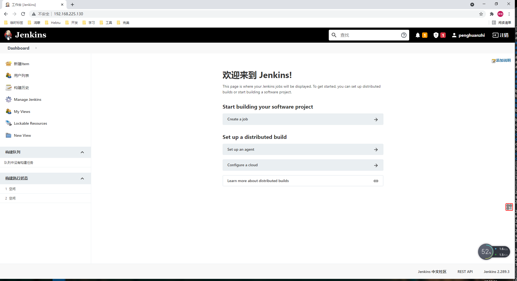517x281 pixels.
Task: Click executor 2 空闲 row
Action: [x=45, y=198]
